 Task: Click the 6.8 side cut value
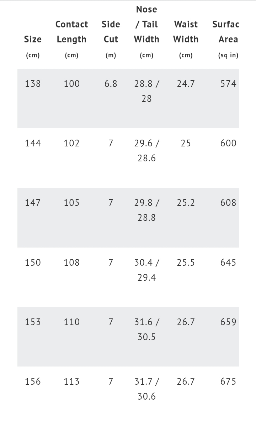tap(111, 84)
